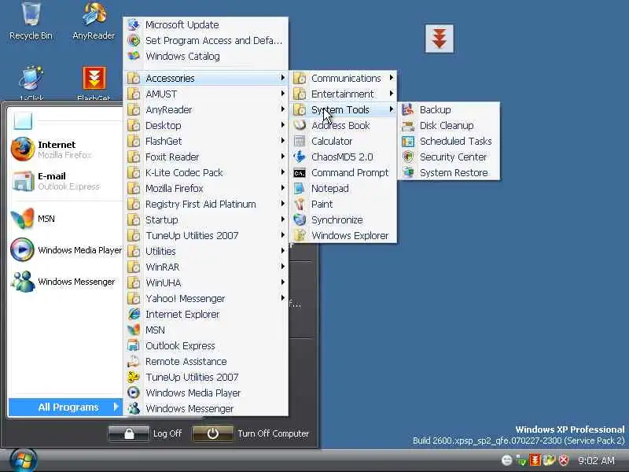Click the System Restore icon

coord(408,172)
